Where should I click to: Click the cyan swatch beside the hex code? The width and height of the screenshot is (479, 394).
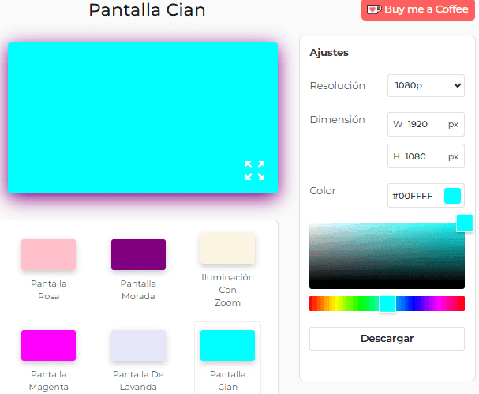coord(452,196)
